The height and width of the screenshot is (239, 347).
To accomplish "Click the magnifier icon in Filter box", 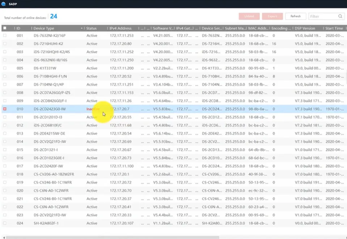I will click(340, 16).
